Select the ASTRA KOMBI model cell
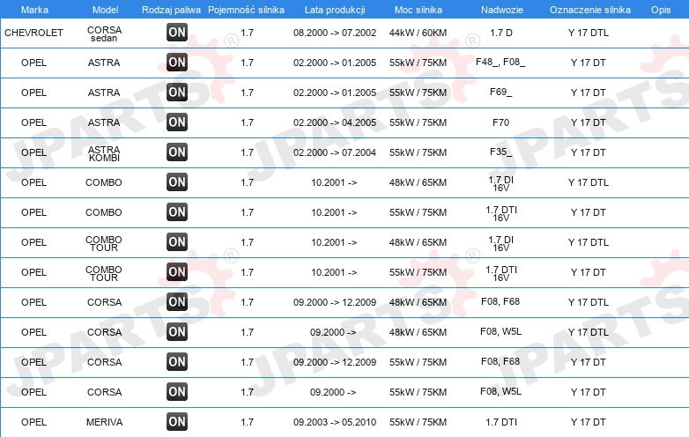This screenshot has width=689, height=437. click(104, 153)
